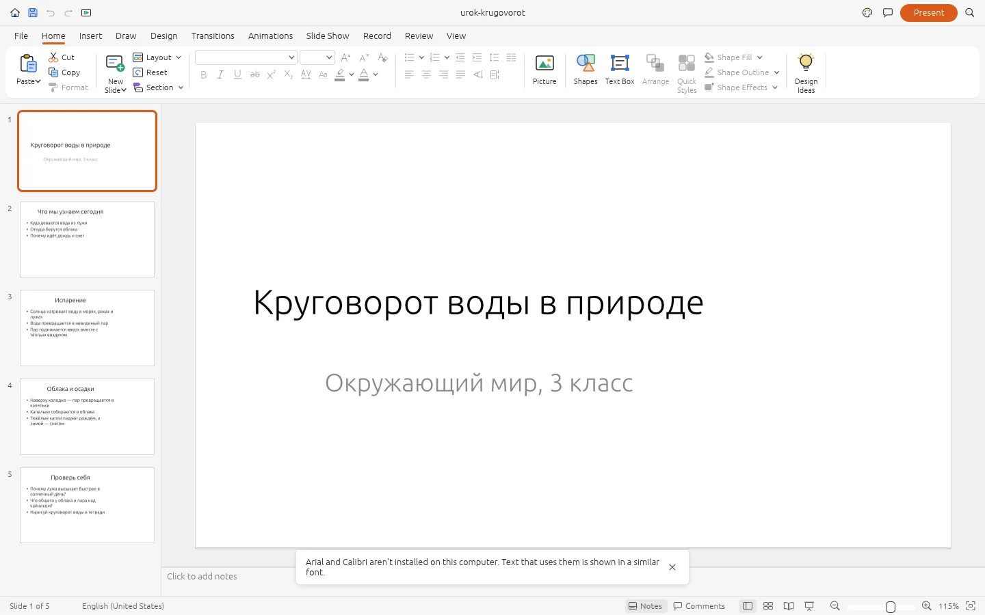Undo the last action
Screen dimensions: 985x615
coord(51,13)
